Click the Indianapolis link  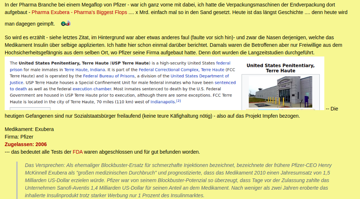coord(163,102)
